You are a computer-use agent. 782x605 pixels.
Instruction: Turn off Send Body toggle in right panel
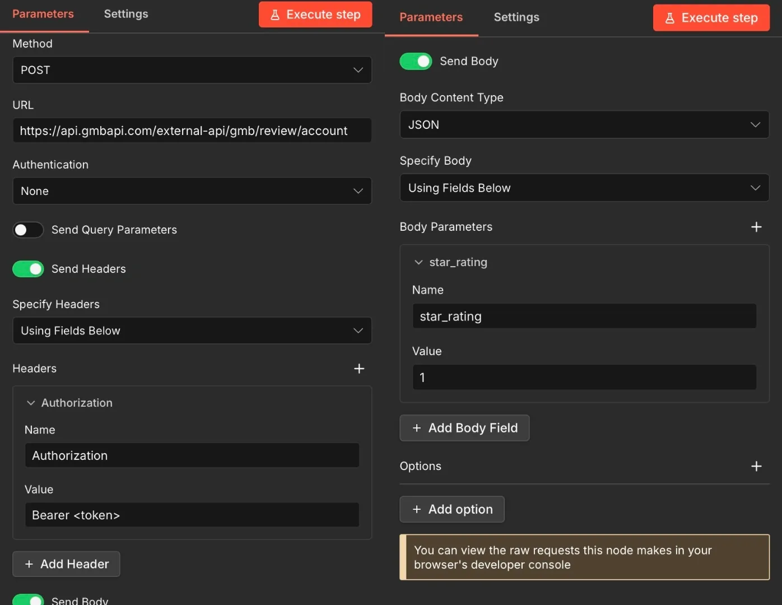tap(416, 61)
